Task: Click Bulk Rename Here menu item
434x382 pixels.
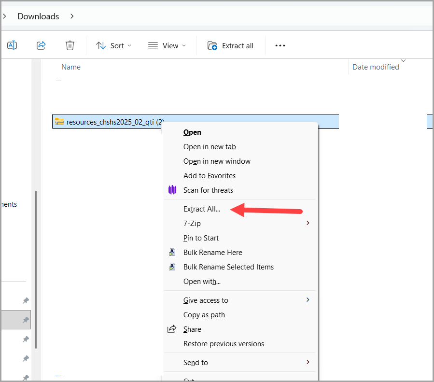Action: tap(212, 253)
